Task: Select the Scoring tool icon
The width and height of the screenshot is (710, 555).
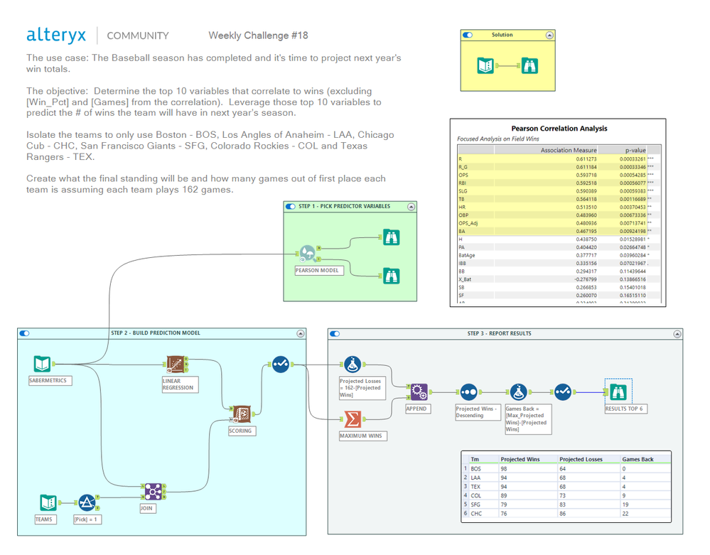Action: [x=242, y=414]
